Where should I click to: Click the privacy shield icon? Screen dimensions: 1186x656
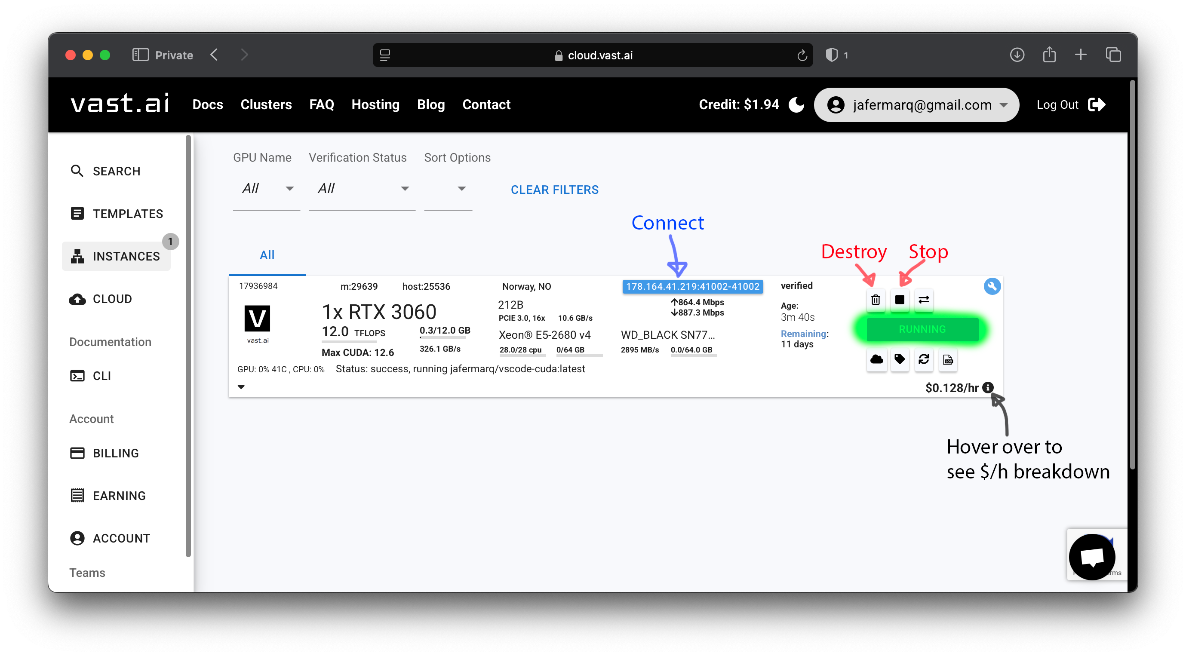point(831,55)
